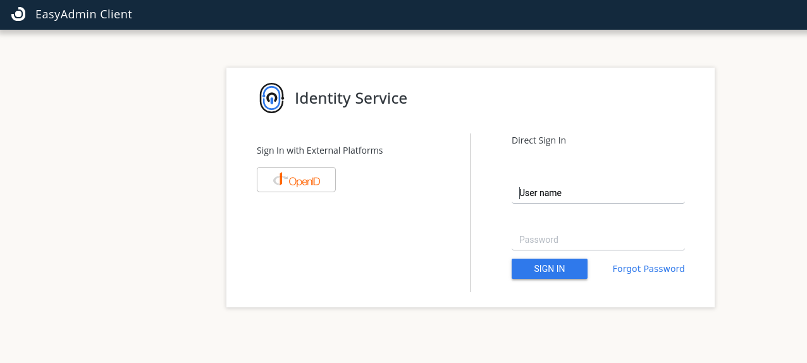The height and width of the screenshot is (363, 807).
Task: Focus the Password input field
Action: (598, 240)
